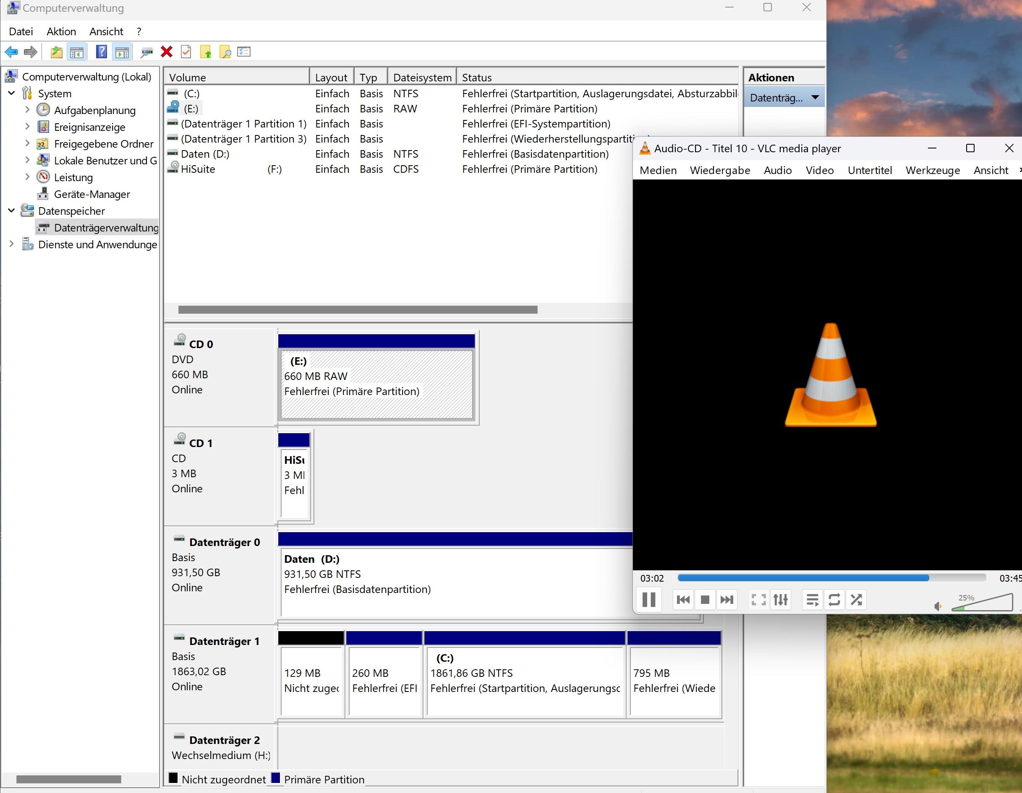Skip to next track in VLC
Viewport: 1022px width, 793px height.
(727, 599)
